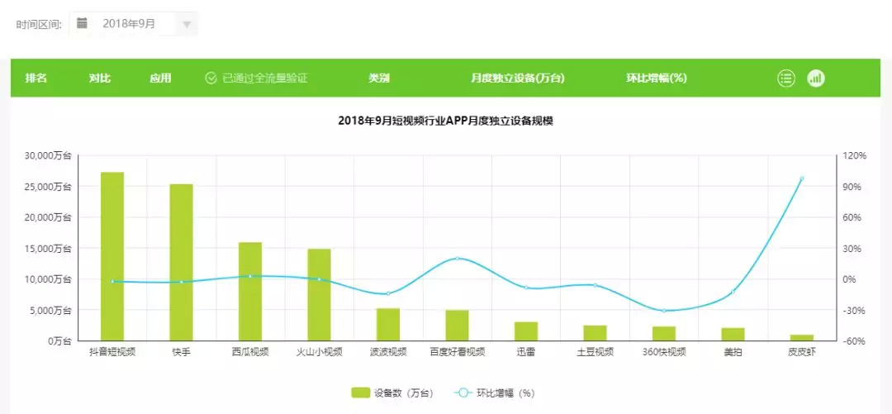
Task: Switch to bar chart view icon
Action: 816,79
